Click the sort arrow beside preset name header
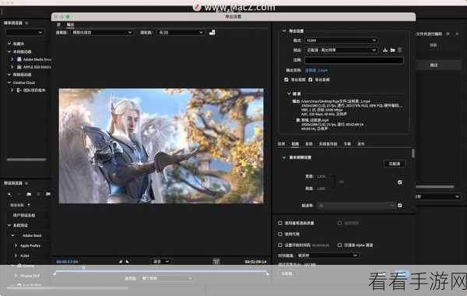Viewport: 467px width, 296px height. click(x=29, y=205)
